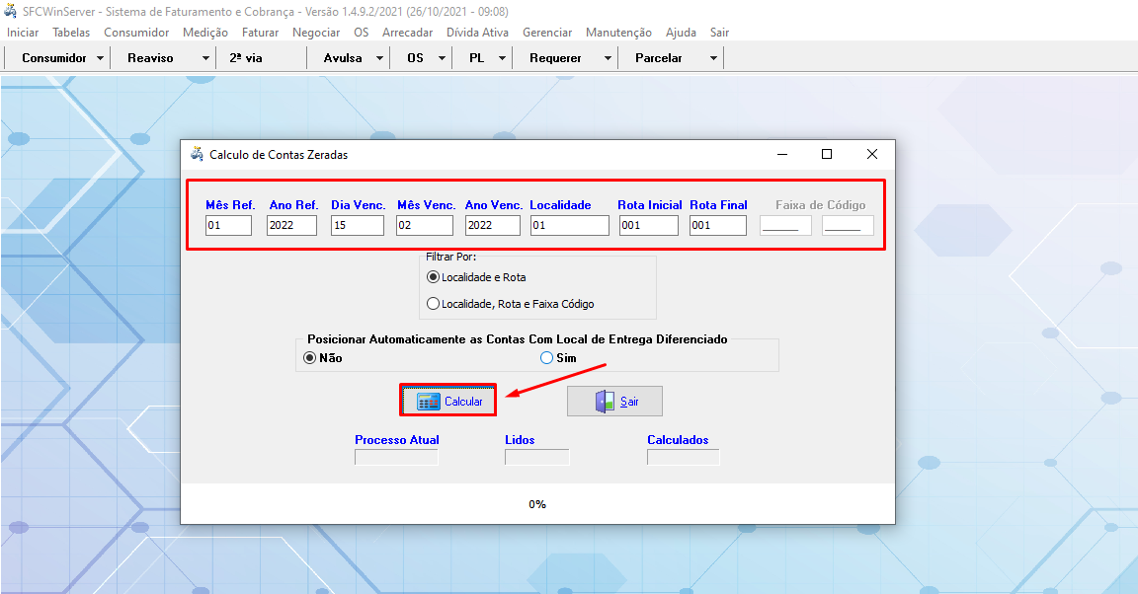Choose Sim for automatic positioning
This screenshot has height=594, width=1138.
point(546,358)
